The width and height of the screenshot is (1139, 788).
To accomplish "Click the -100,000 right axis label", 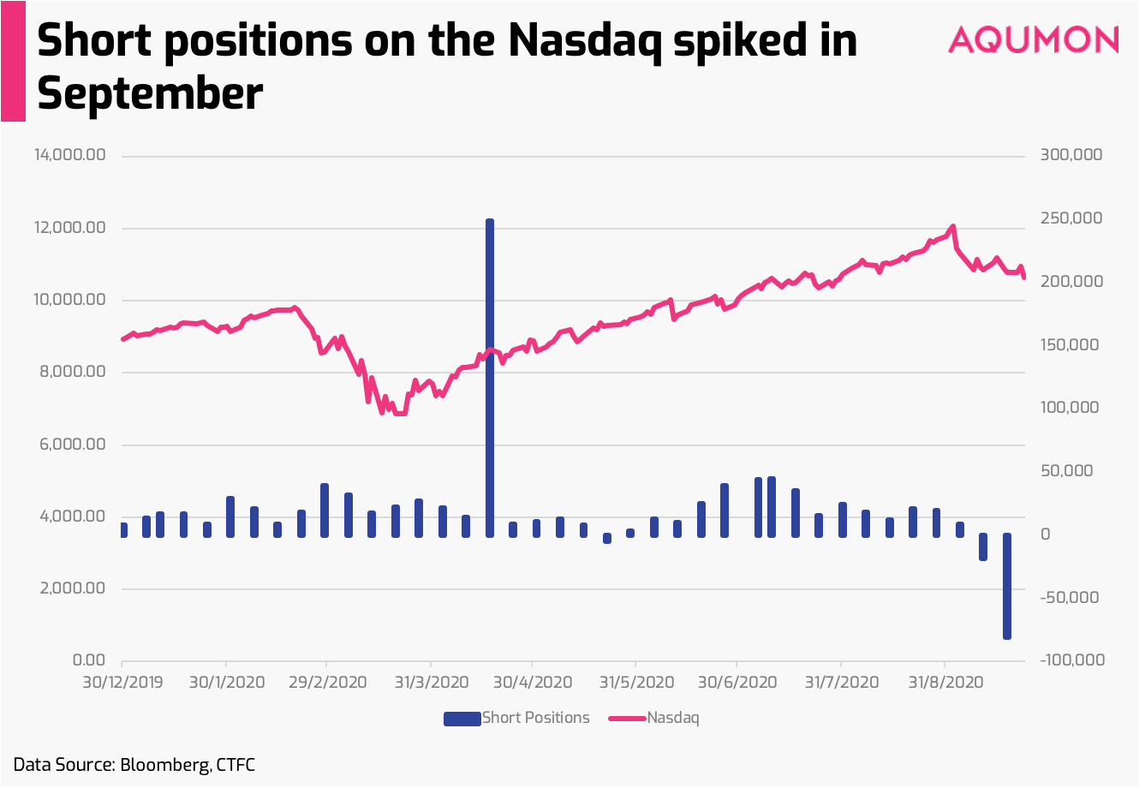I will click(x=1073, y=660).
